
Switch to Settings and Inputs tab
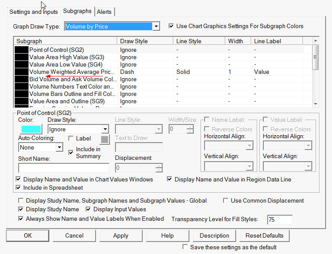pyautogui.click(x=33, y=11)
